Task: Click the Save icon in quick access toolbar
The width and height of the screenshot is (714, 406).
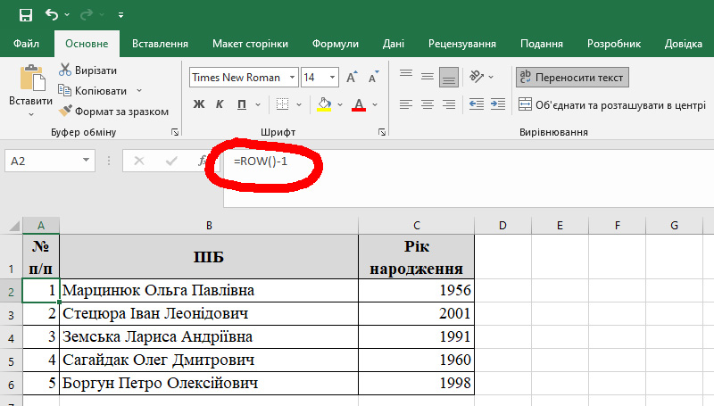Action: [26, 15]
